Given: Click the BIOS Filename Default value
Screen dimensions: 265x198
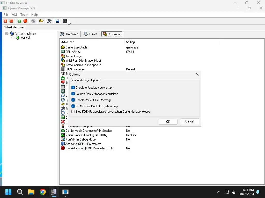Looking at the screenshot, I should pyautogui.click(x=130, y=69).
